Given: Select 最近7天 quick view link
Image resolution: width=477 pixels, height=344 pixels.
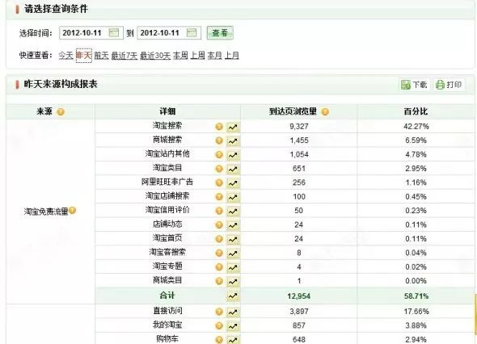Looking at the screenshot, I should (125, 55).
